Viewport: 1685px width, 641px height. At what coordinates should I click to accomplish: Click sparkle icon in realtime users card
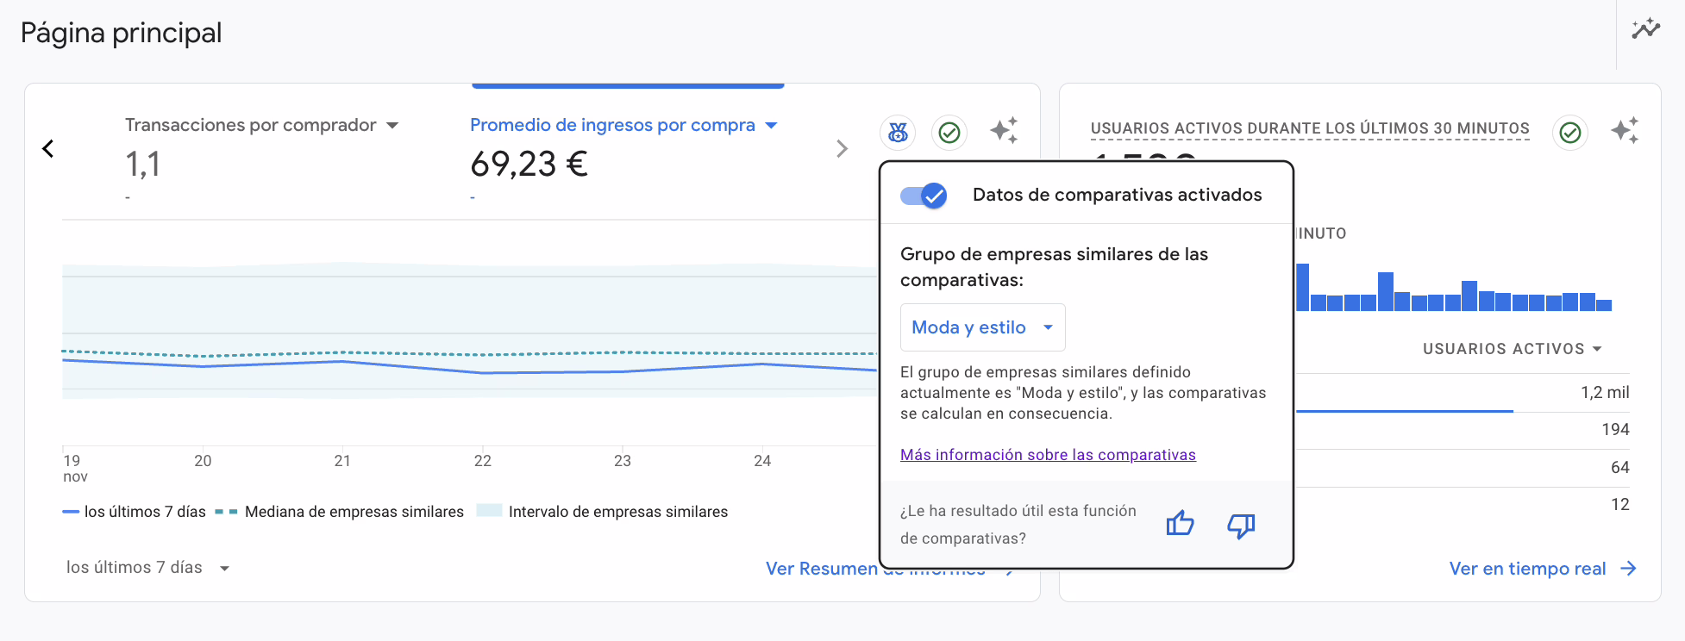(x=1625, y=131)
